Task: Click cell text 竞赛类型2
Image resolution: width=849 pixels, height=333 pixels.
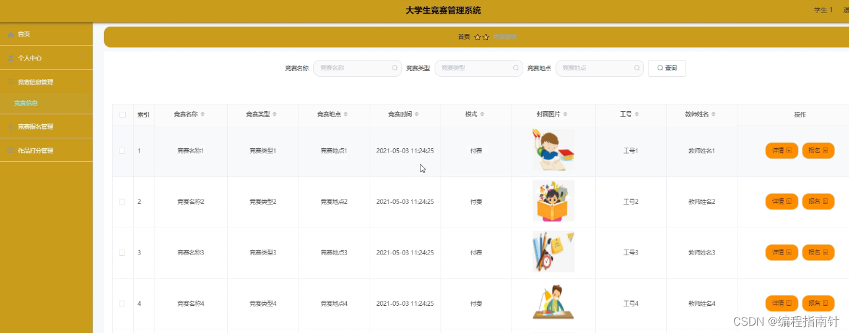Action: click(x=263, y=201)
